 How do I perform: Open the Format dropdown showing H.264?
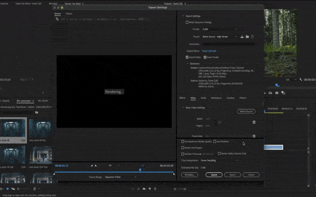(x=220, y=29)
